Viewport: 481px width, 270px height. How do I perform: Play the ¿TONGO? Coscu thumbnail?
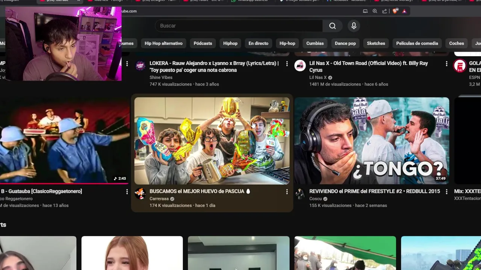coord(372,141)
